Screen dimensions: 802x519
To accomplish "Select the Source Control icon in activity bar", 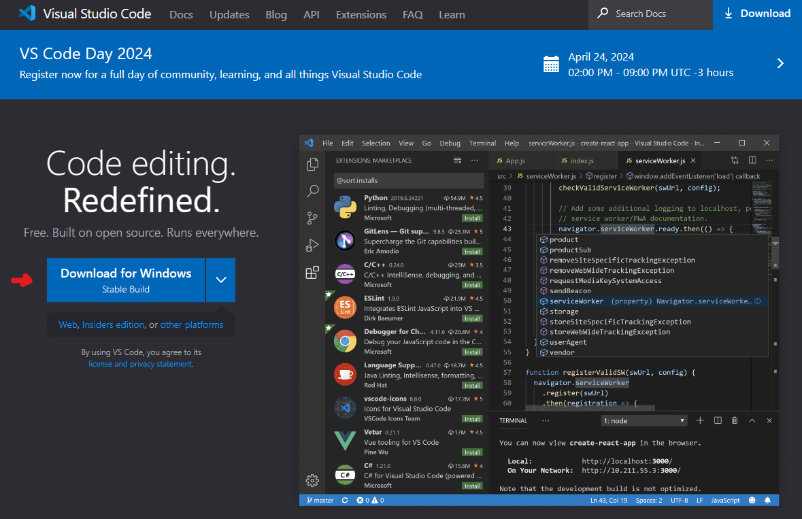I will pyautogui.click(x=312, y=218).
